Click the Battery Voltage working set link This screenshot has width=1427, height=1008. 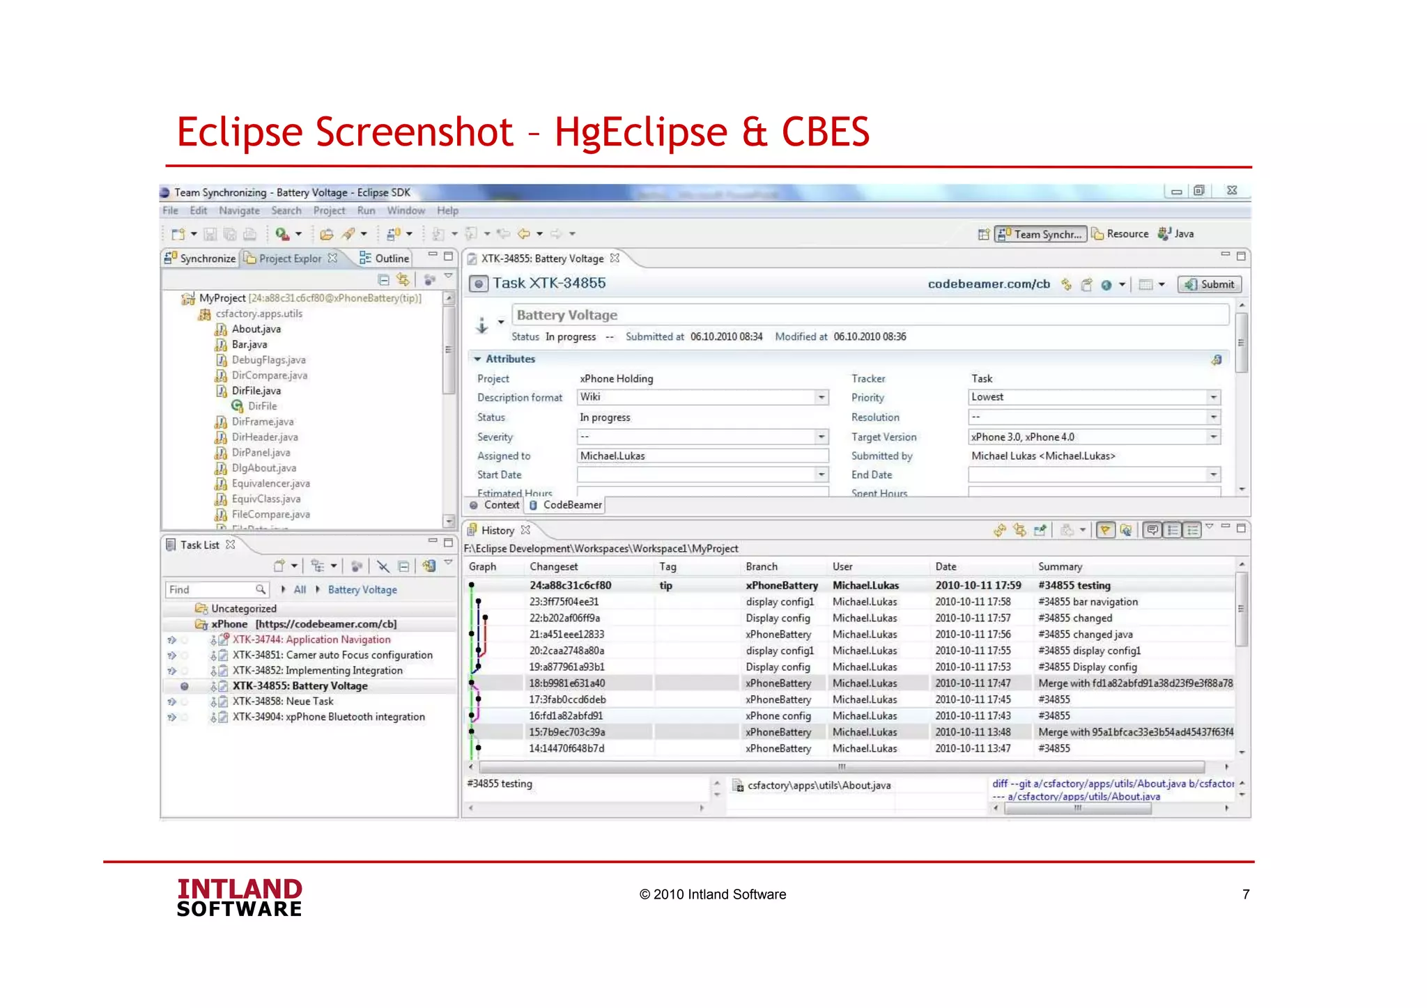click(x=362, y=590)
